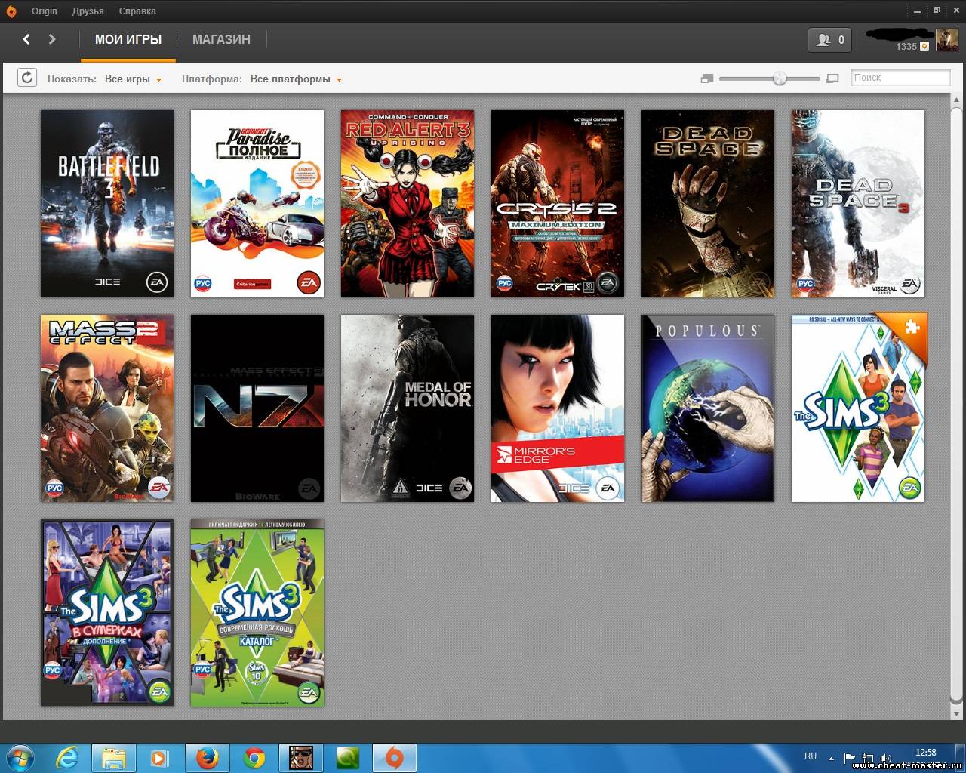Open the friends list counter button

829,40
